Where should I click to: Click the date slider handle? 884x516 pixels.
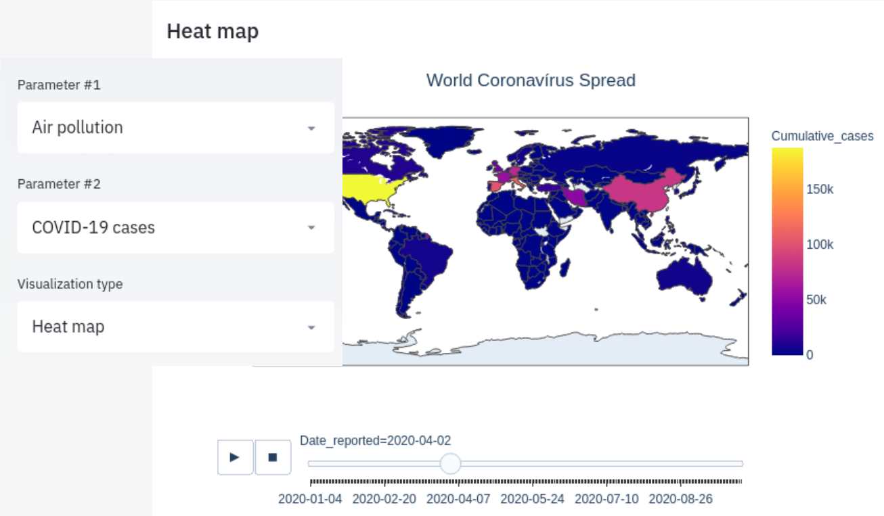click(x=450, y=464)
